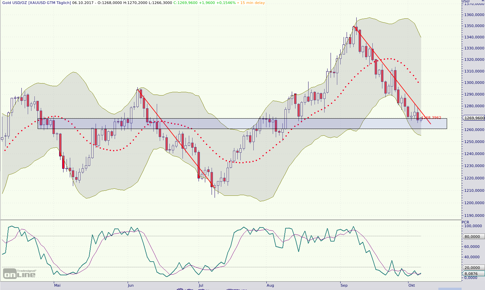Click the "1190,0000" price axis label
Screen dimensions: 485x290
(x=474, y=215)
